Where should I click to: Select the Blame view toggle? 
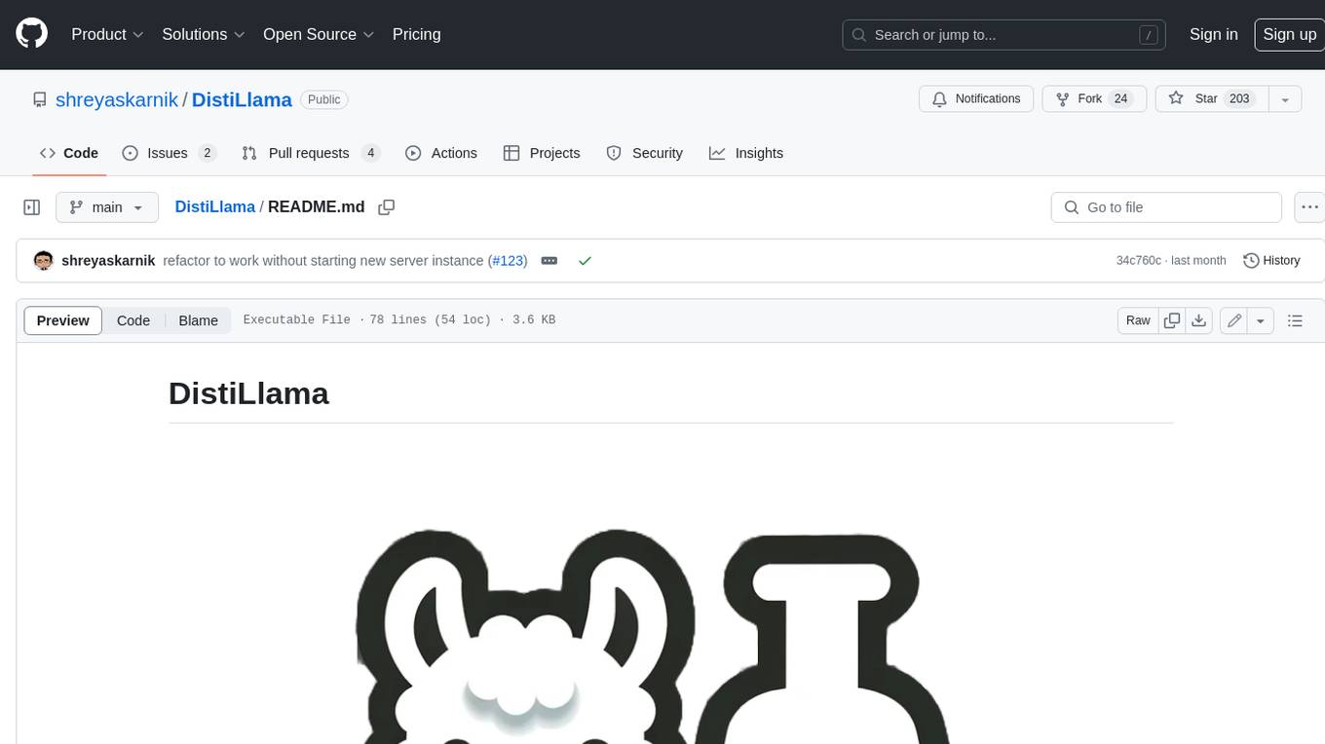click(198, 320)
